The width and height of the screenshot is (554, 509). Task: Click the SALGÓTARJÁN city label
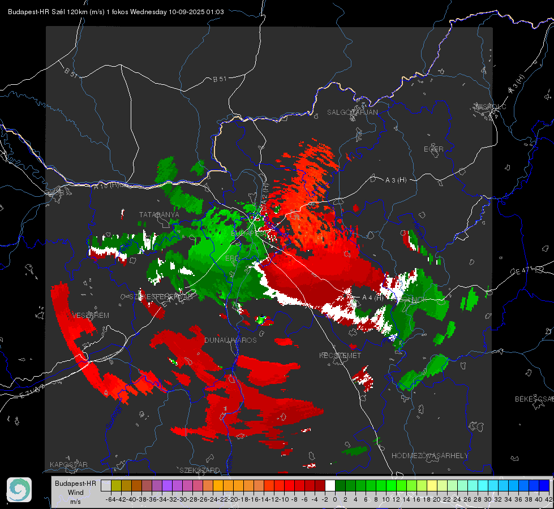352,113
